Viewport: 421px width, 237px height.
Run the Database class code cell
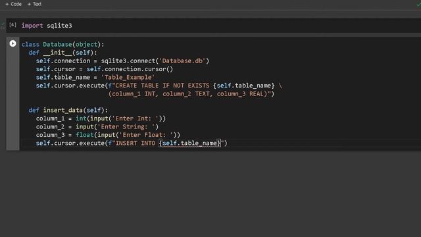click(12, 43)
